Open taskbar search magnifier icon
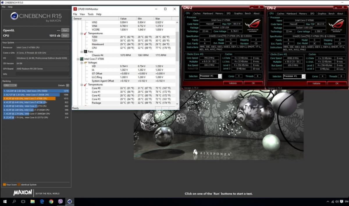This screenshot has width=349, height=206. [14, 201]
